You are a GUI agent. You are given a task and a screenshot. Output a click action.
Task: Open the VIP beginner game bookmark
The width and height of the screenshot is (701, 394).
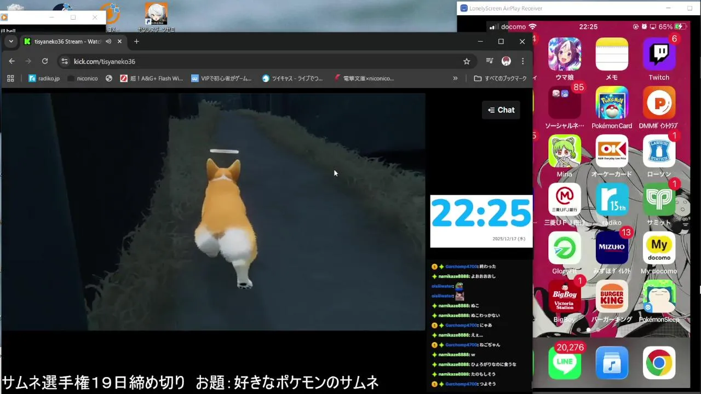pos(221,78)
